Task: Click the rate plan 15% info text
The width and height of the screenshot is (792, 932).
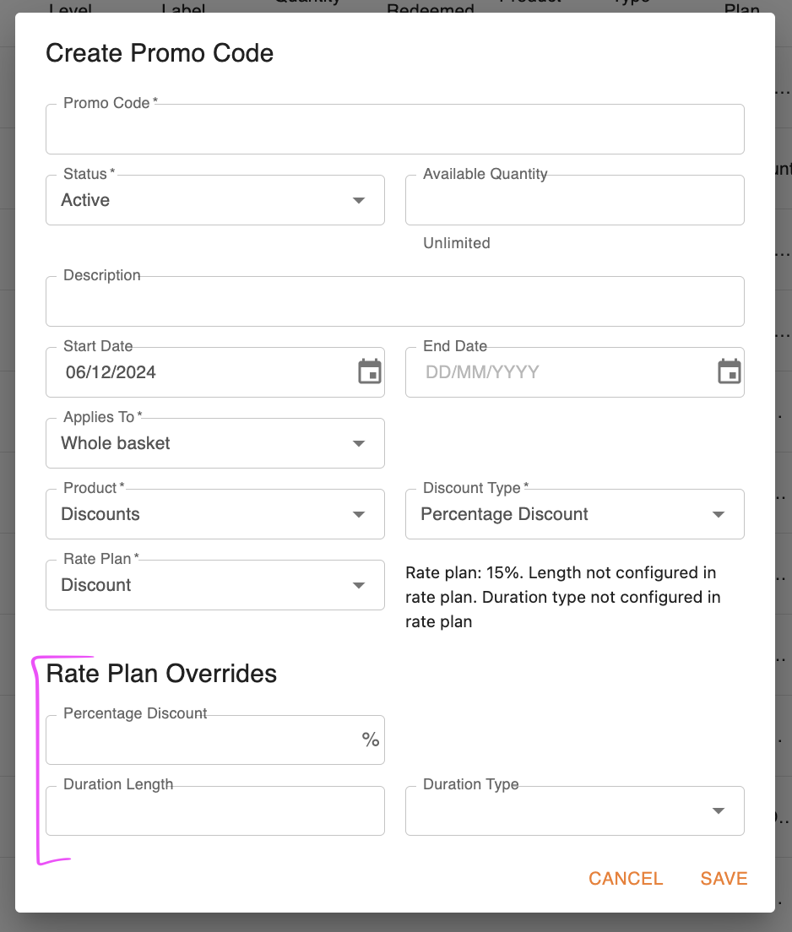Action: (x=562, y=597)
